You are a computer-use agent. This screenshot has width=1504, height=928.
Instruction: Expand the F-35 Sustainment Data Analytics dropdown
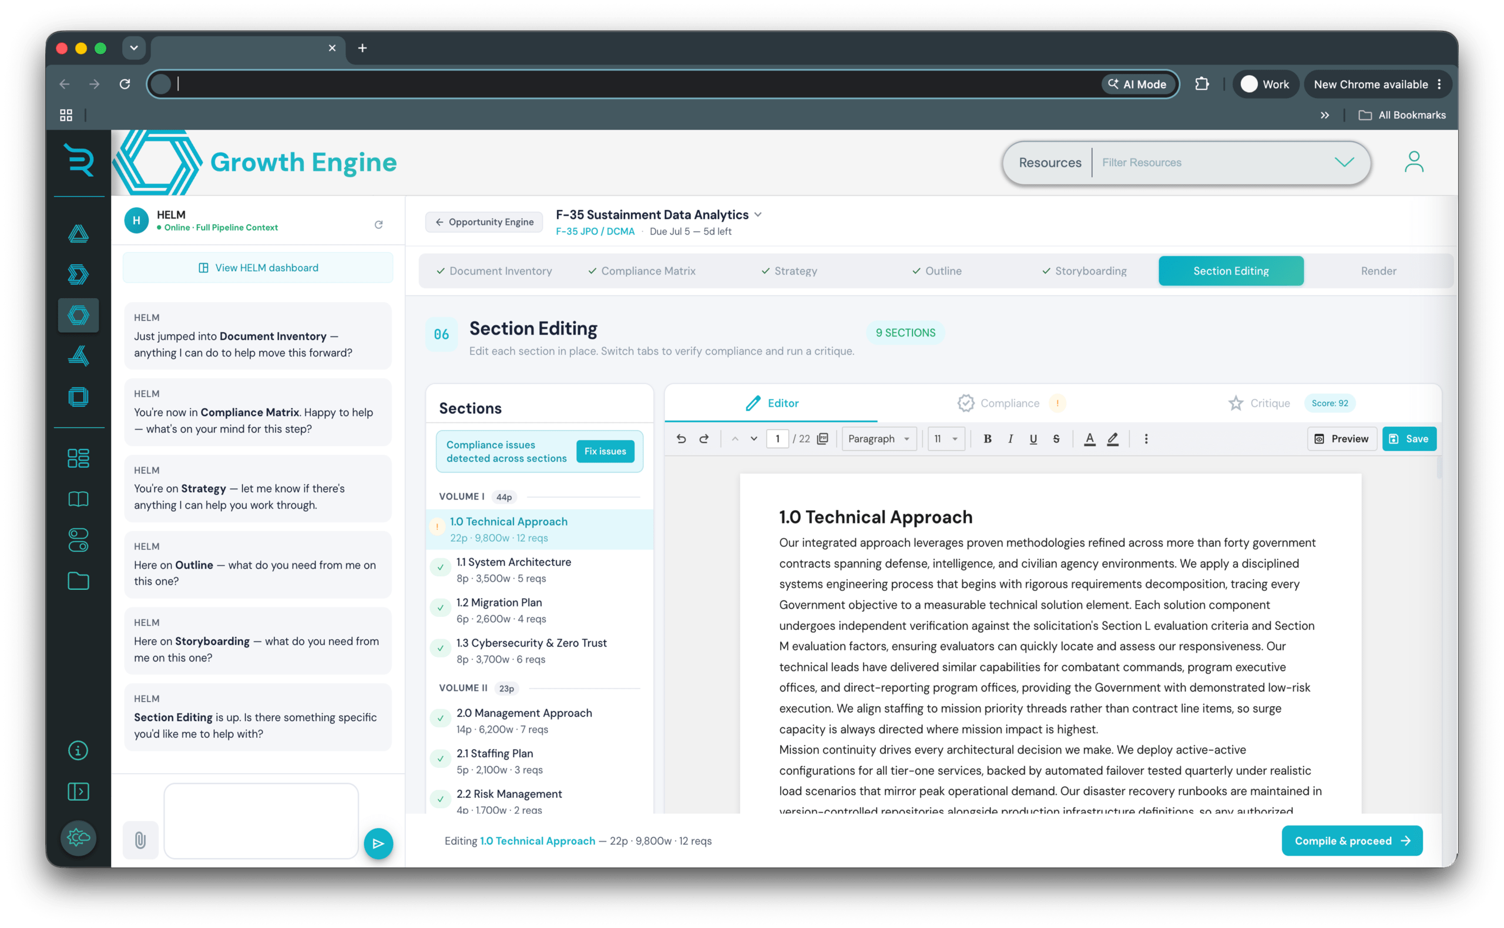(758, 214)
